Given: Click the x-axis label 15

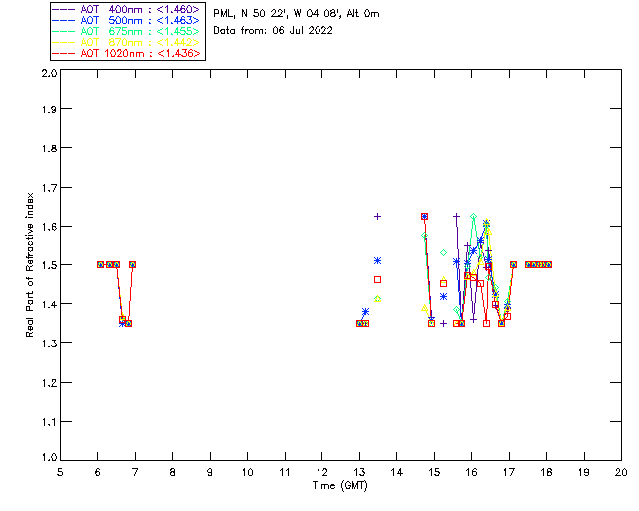Looking at the screenshot, I should [x=434, y=472].
